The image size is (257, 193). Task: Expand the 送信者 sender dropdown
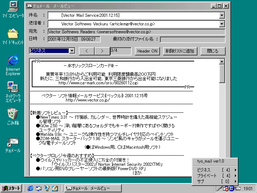pyautogui.click(x=222, y=24)
